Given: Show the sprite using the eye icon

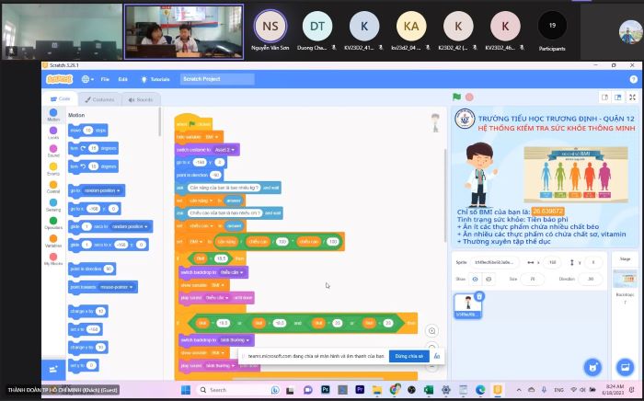Looking at the screenshot, I should [476, 279].
